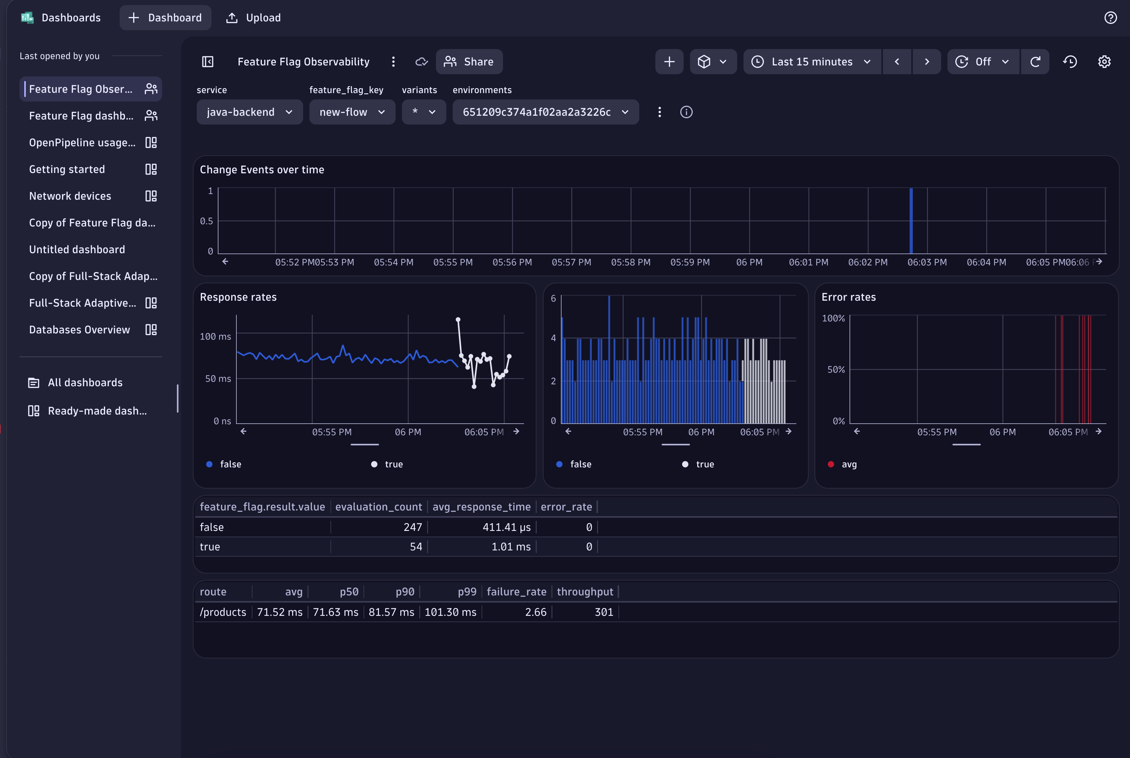Screen dimensions: 1130x758
Task: Click the Share button
Action: [469, 61]
